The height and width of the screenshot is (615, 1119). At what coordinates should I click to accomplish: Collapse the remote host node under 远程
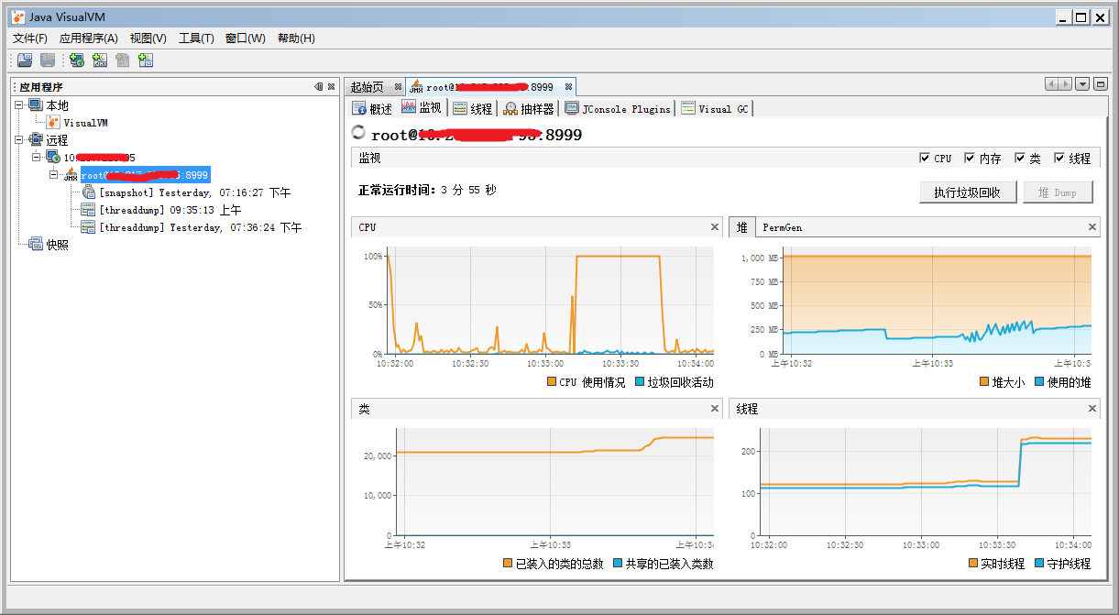tap(38, 158)
